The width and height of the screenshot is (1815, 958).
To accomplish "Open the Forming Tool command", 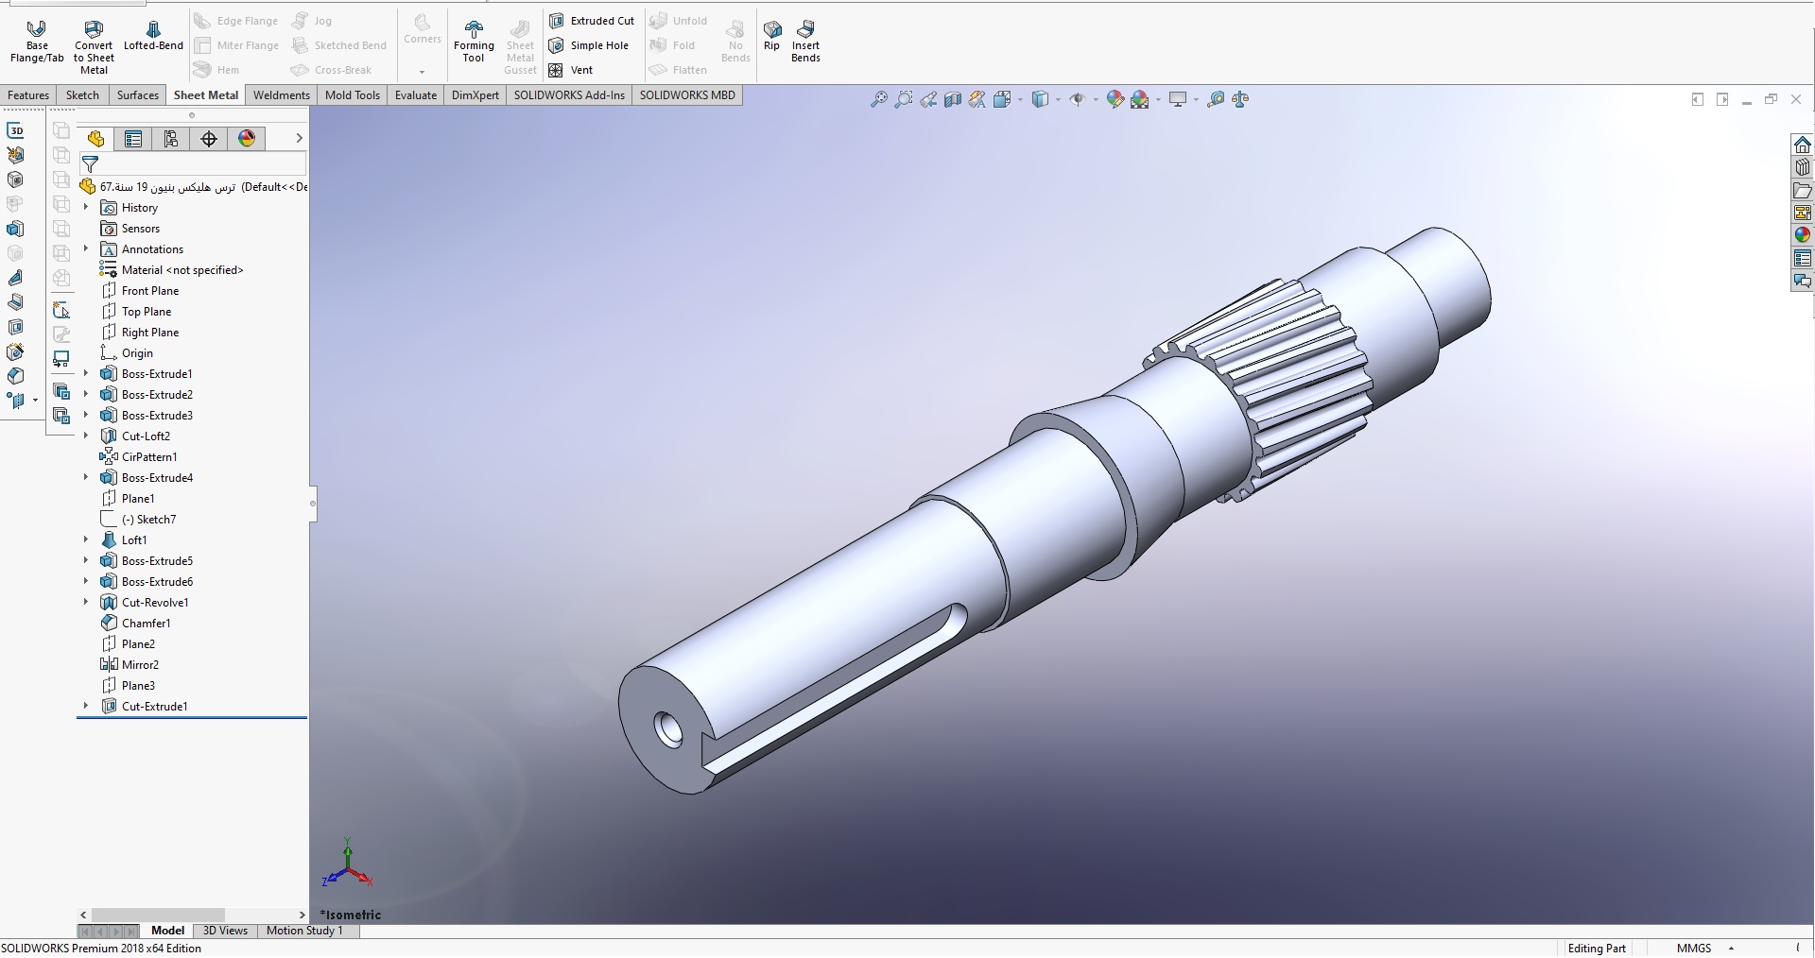I will point(474,42).
